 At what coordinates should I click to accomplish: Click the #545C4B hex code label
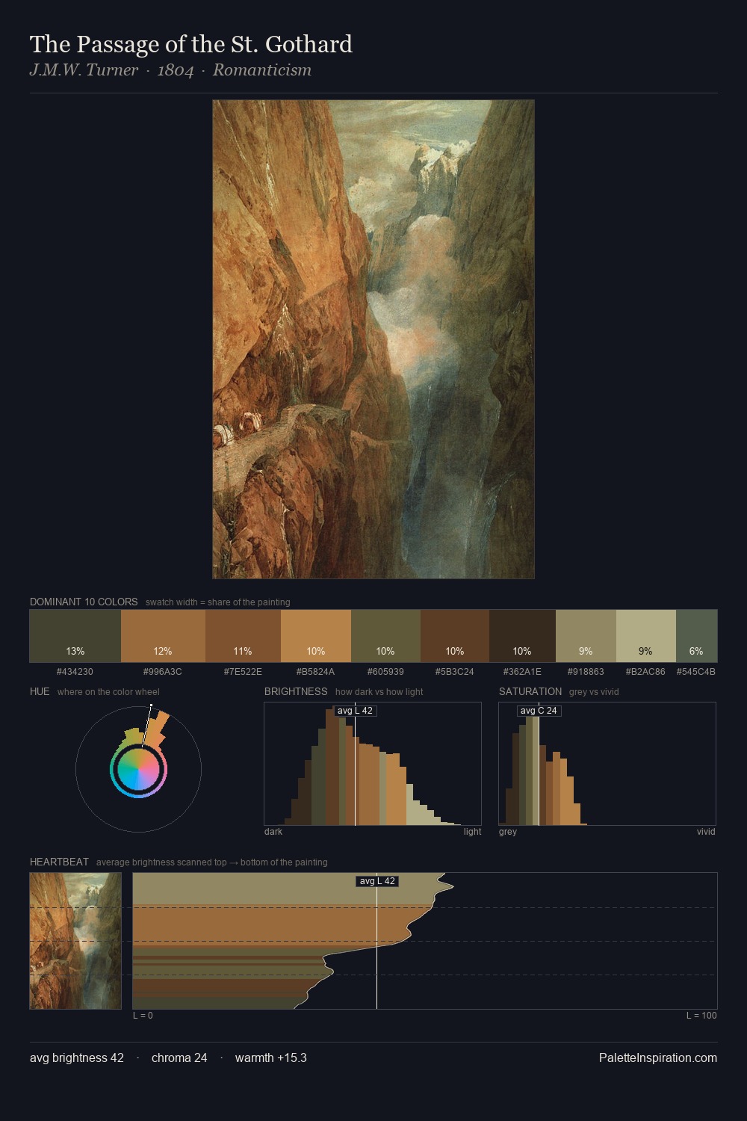coord(696,672)
